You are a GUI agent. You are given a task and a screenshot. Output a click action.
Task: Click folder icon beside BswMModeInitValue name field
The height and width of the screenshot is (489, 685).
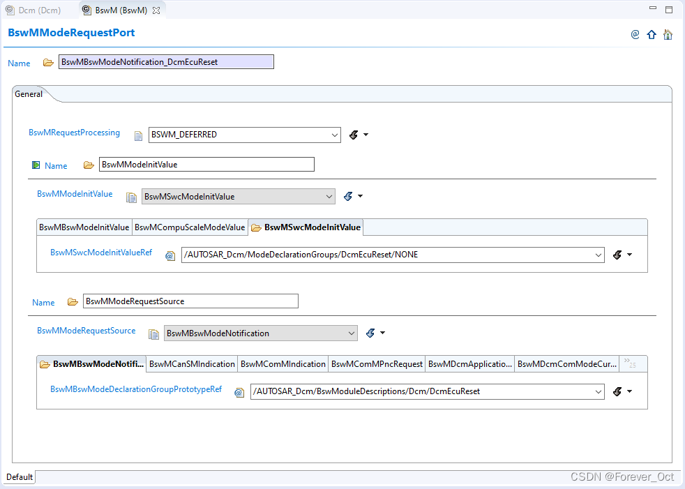point(89,165)
